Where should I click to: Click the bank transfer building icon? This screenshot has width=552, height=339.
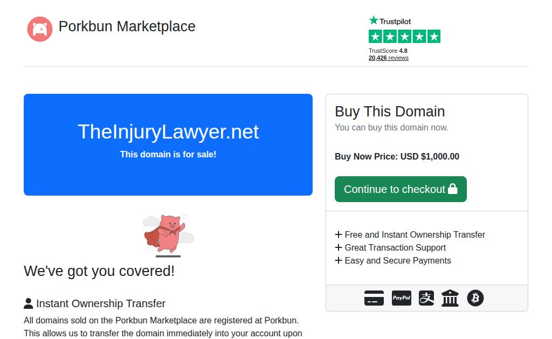(x=450, y=298)
